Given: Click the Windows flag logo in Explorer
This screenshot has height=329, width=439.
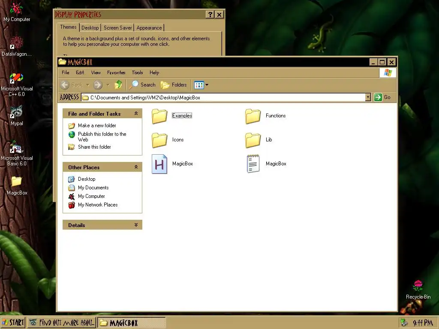Looking at the screenshot, I should point(388,73).
